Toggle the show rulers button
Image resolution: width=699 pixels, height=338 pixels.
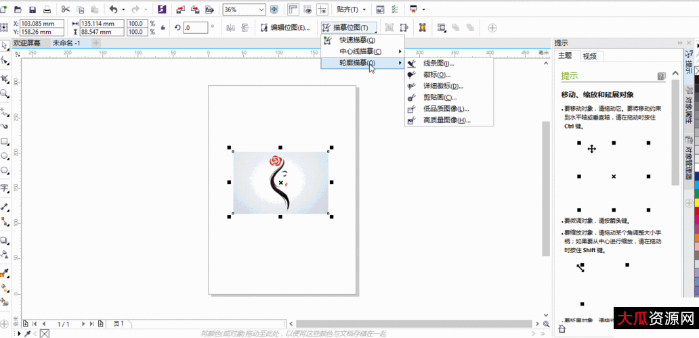click(293, 9)
